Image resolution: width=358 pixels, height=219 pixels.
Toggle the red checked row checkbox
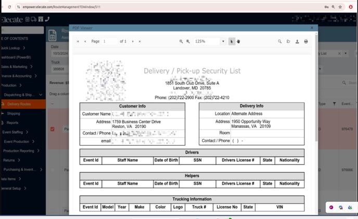(52, 129)
